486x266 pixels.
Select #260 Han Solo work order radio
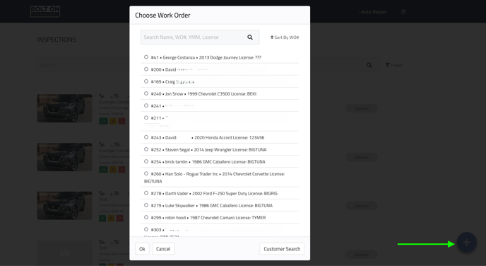[x=146, y=173]
